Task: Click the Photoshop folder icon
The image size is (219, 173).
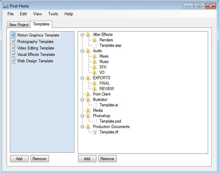Action: (88, 116)
